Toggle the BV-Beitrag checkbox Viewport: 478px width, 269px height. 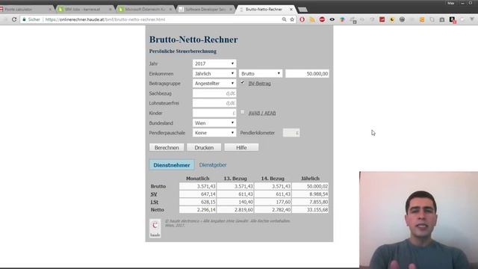242,82
